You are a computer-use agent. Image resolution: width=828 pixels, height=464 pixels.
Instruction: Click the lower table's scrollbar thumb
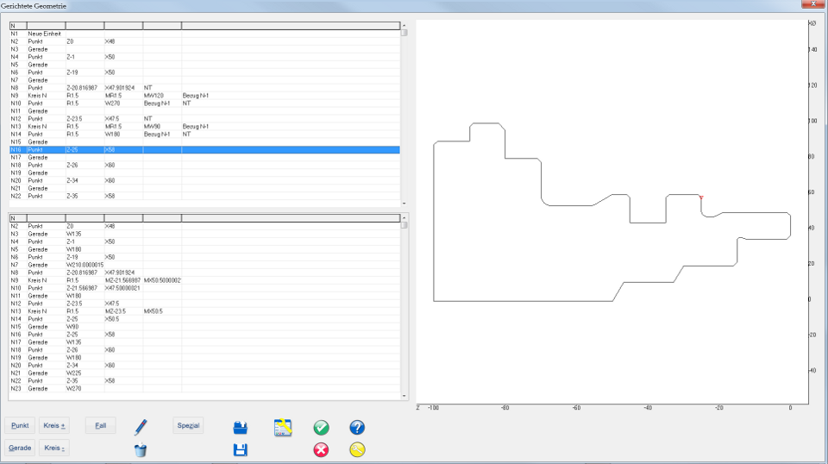pyautogui.click(x=404, y=225)
